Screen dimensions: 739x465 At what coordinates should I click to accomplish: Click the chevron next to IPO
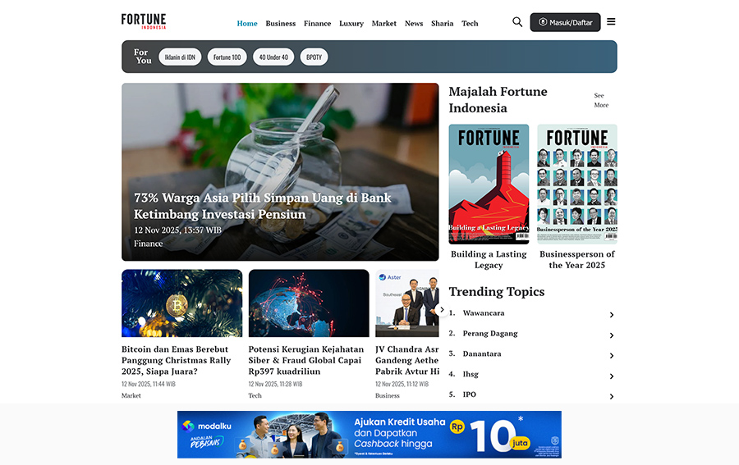(x=612, y=397)
